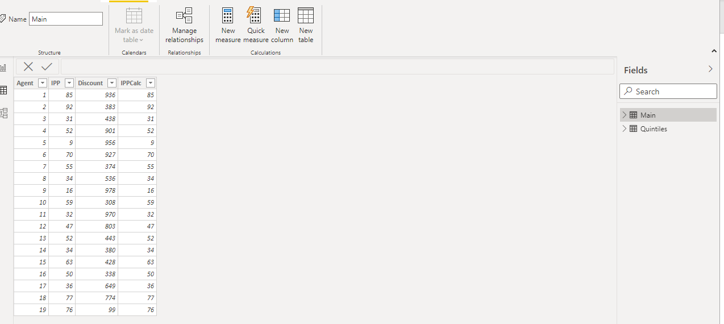Open the IPPCalc column filter dropdown
The height and width of the screenshot is (324, 724).
tap(151, 83)
